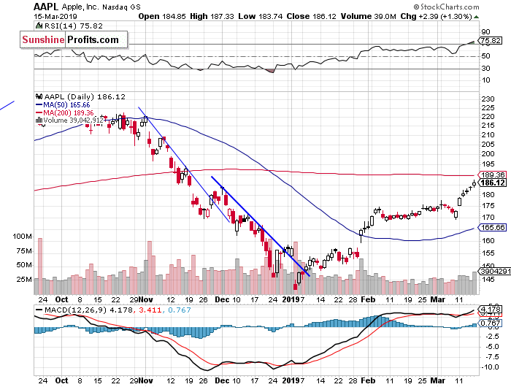The height and width of the screenshot is (387, 511).
Task: Click the 100M volume axis label
Action: [x=22, y=237]
